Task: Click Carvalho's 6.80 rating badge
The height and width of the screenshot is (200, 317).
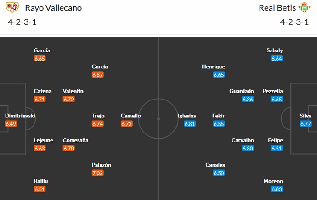Action: pos(248,148)
